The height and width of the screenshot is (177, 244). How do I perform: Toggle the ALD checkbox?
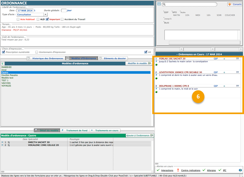pyautogui.click(x=38, y=19)
